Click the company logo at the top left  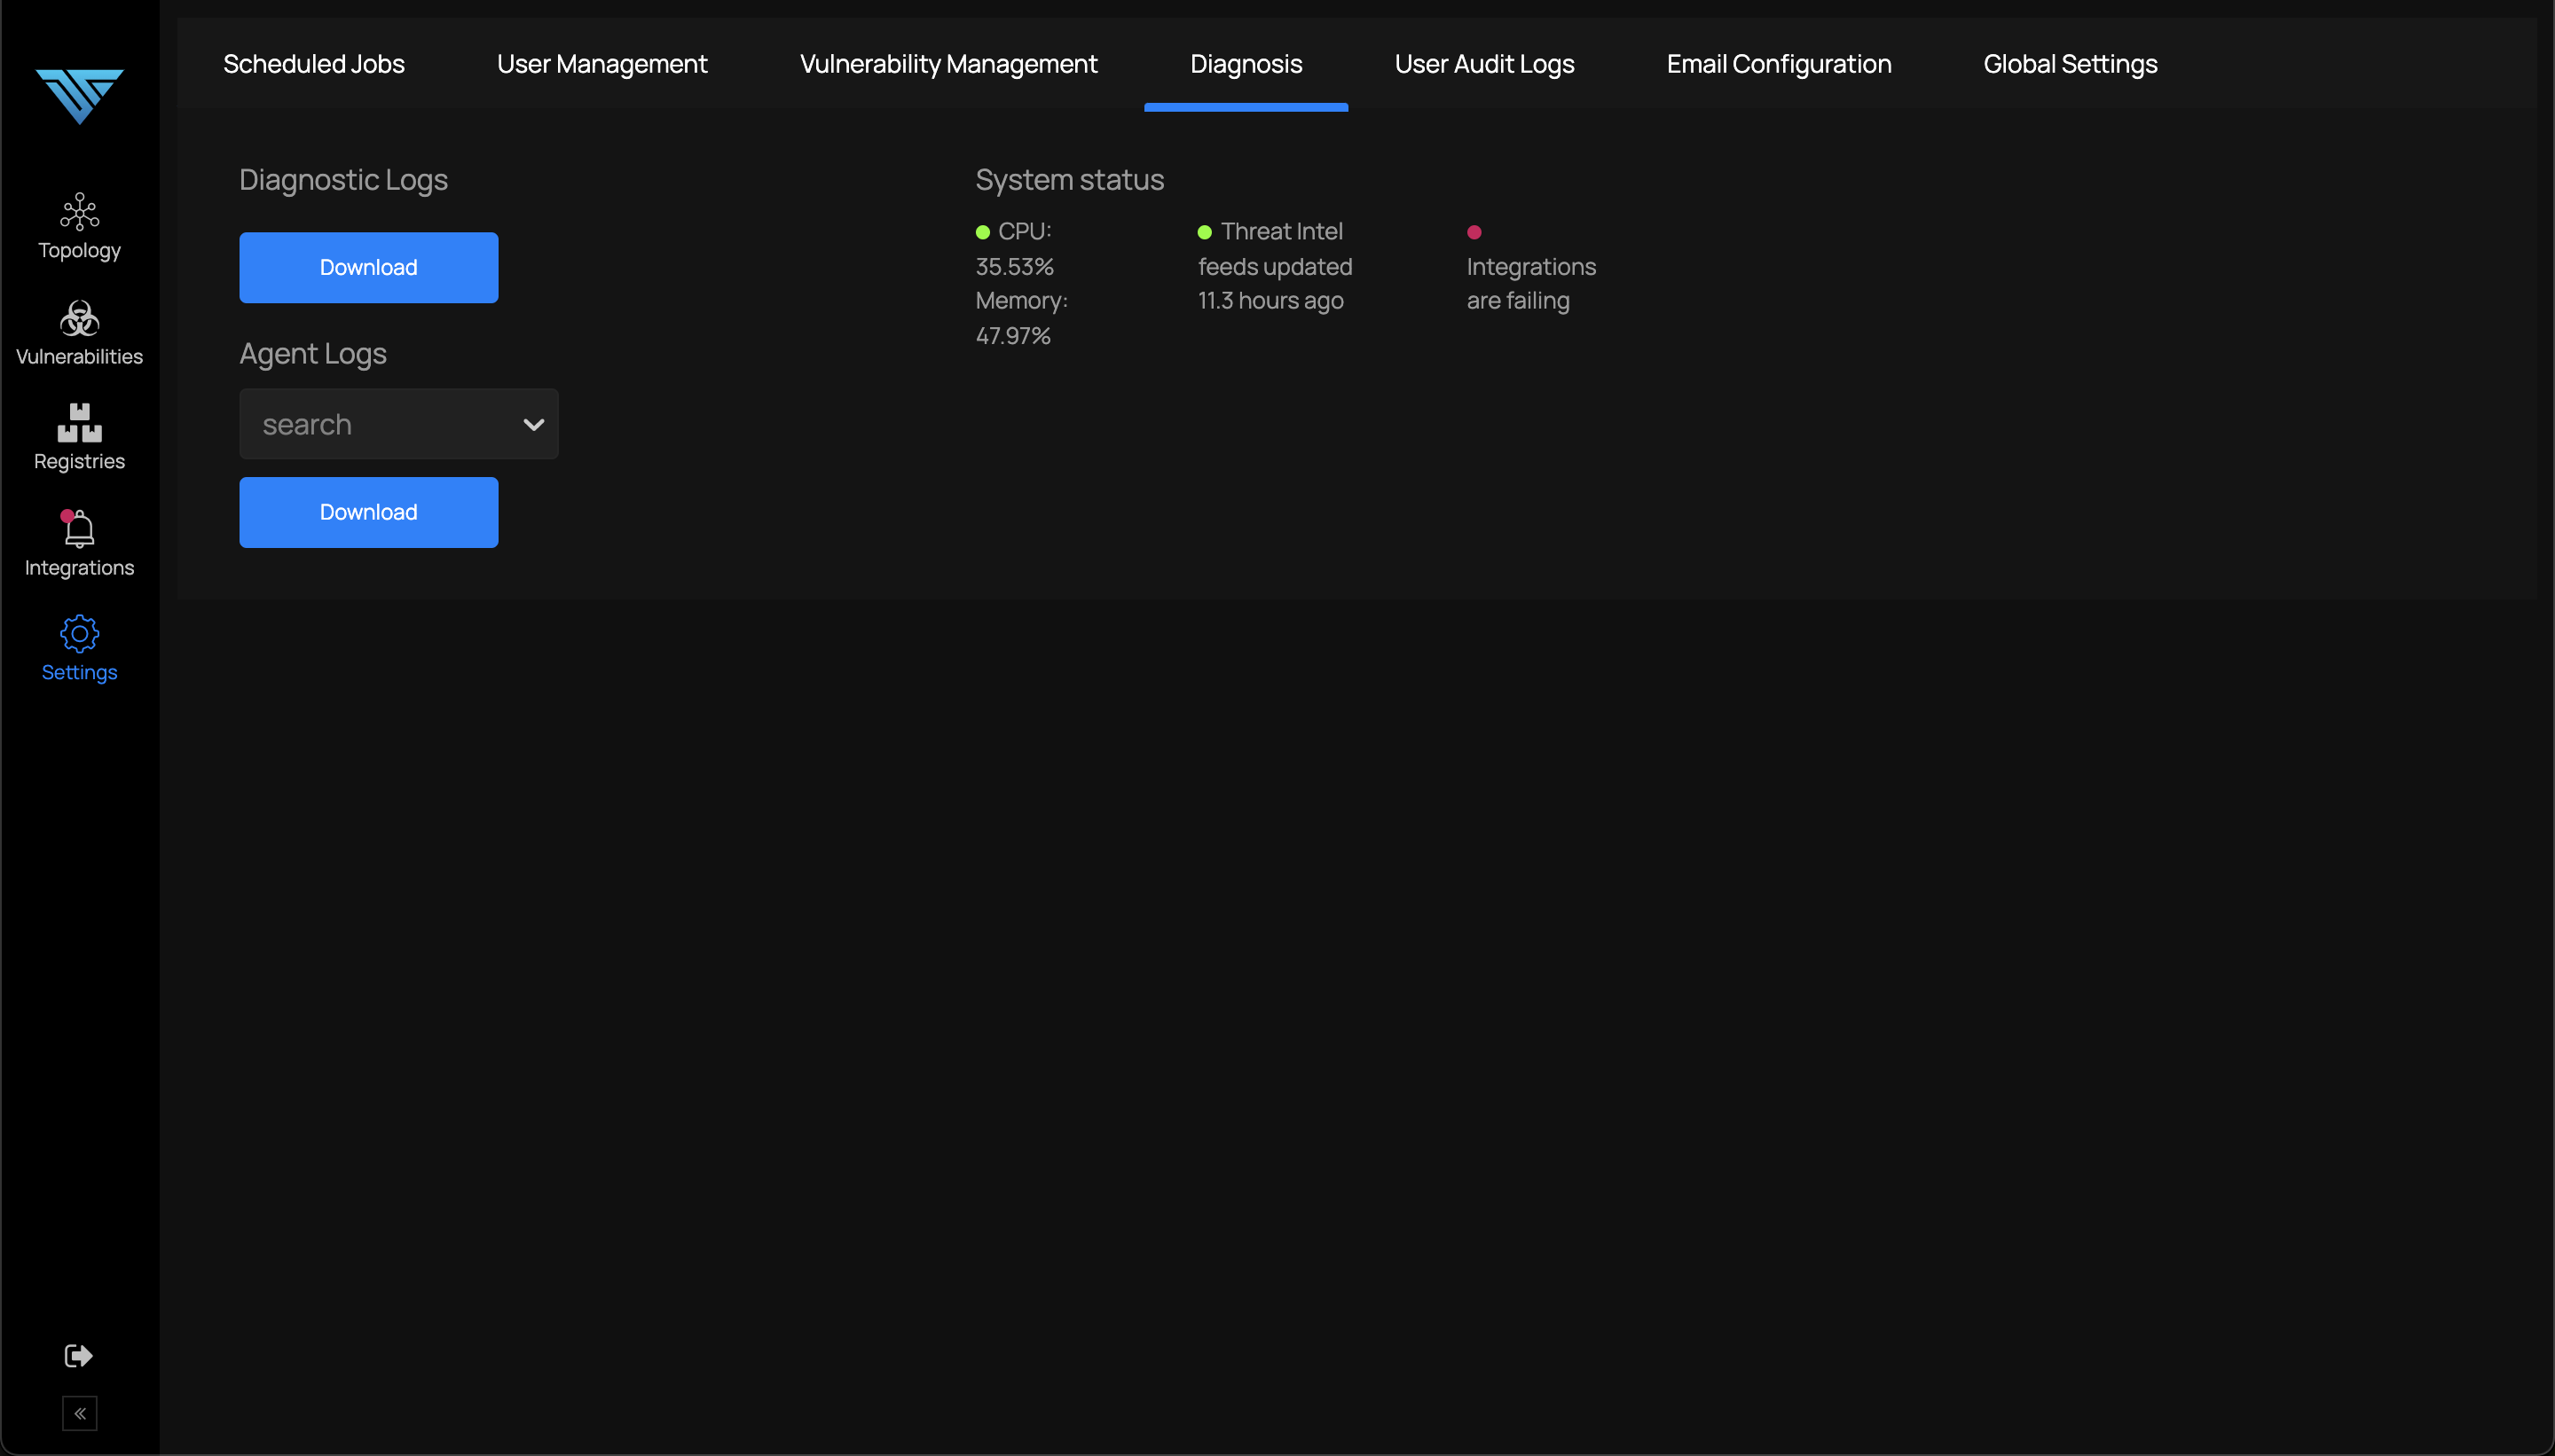click(79, 96)
